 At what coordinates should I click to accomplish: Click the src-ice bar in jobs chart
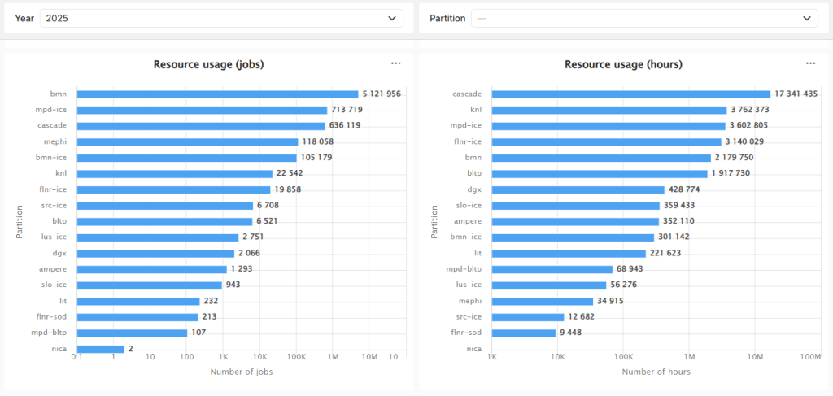165,206
